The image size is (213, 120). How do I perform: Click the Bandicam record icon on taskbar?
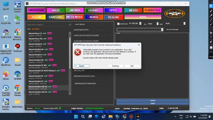click(131, 117)
